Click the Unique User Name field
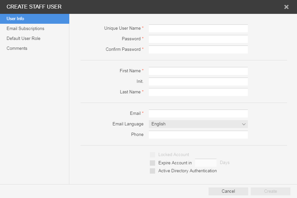 198,29
